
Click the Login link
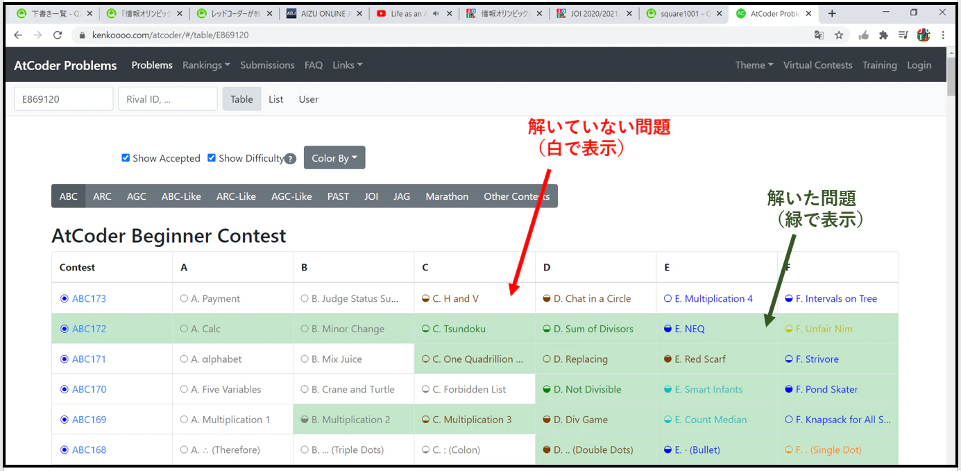(919, 65)
